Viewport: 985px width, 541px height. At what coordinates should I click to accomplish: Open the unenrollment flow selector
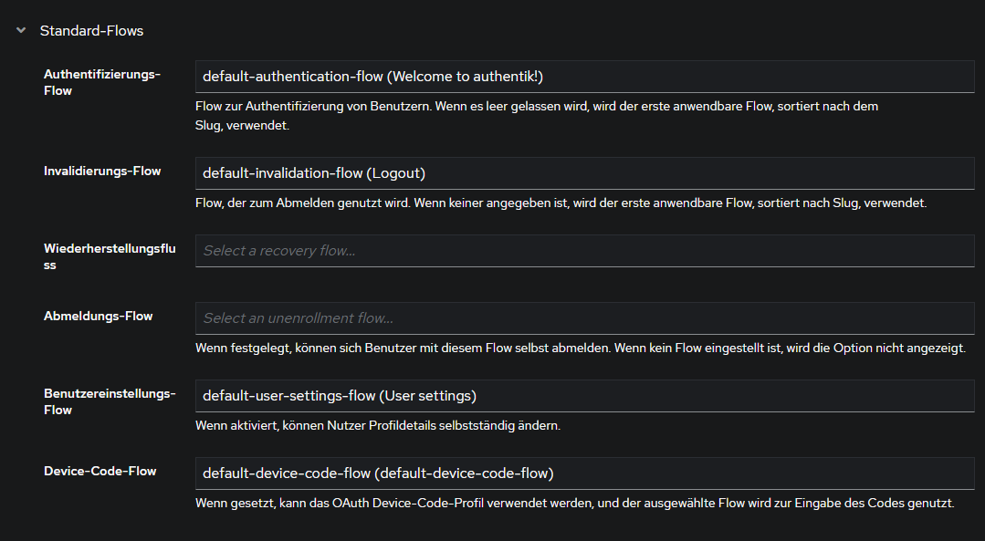point(584,318)
